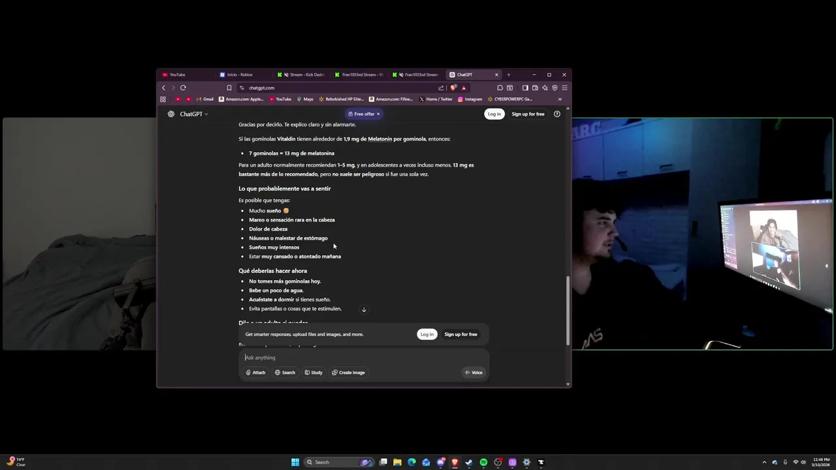Close the ChatGPT tab

coord(496,74)
